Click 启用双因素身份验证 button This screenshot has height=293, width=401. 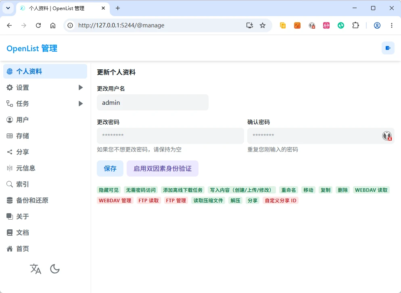click(163, 168)
